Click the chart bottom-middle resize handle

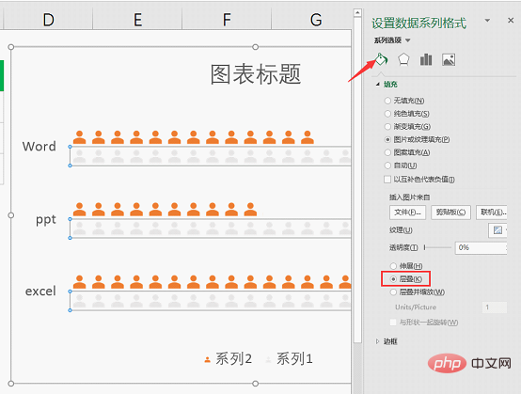pos(255,384)
